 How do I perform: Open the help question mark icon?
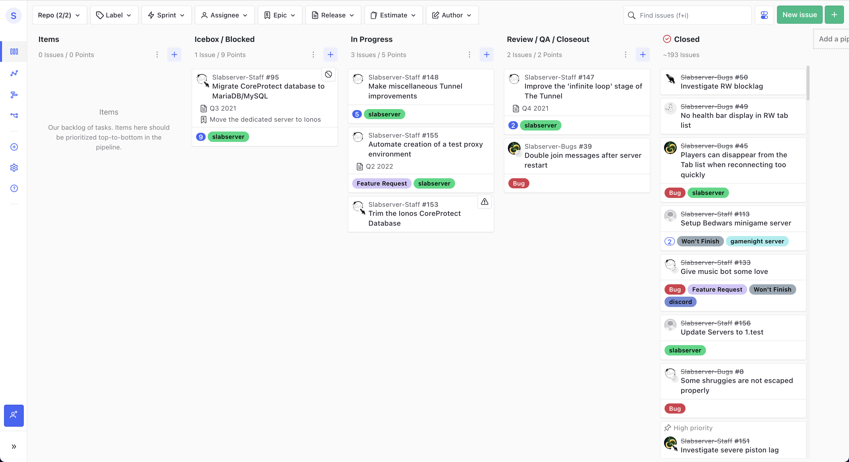14,188
